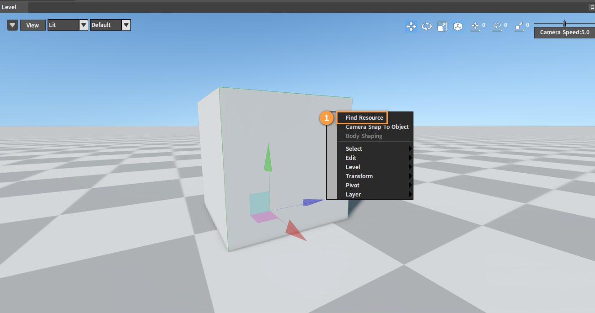Image resolution: width=595 pixels, height=313 pixels.
Task: Toggle the move snap icon
Action: pos(475,27)
